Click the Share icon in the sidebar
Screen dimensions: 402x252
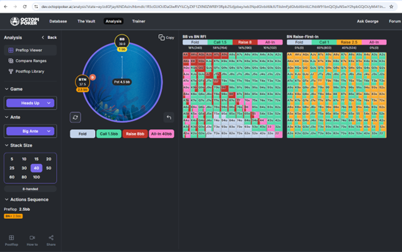click(51, 240)
